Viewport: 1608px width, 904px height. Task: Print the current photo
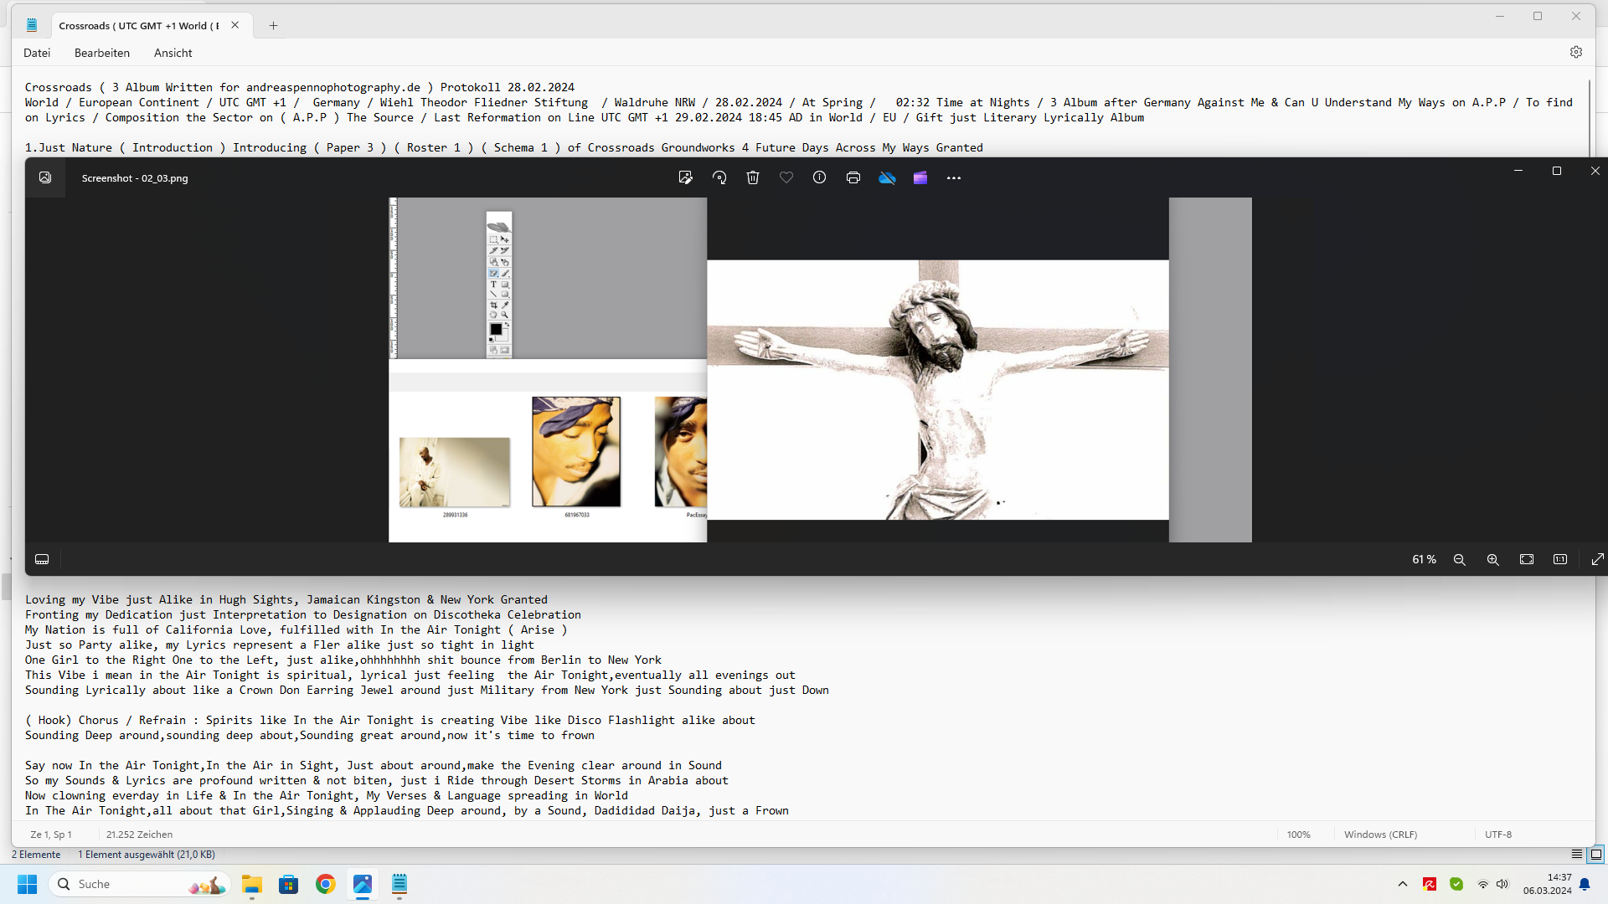(x=853, y=177)
